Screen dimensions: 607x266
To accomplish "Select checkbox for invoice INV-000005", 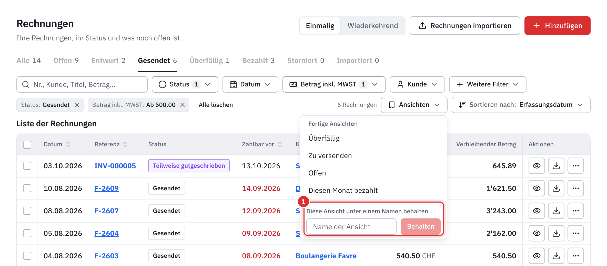I will [x=27, y=166].
